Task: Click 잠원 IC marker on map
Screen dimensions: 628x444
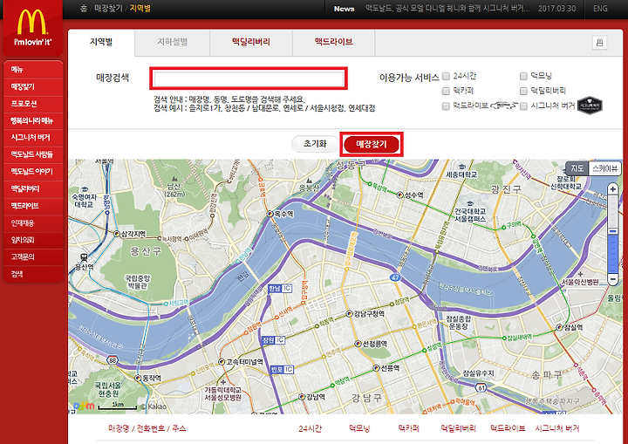Action: click(x=274, y=340)
